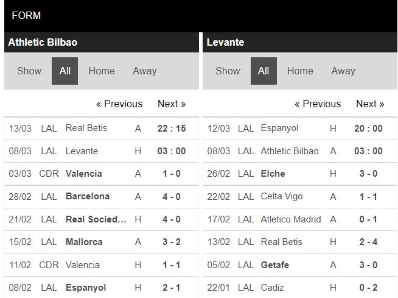Open the Barcelona match on 28/02
Image resolution: width=398 pixels, height=298 pixels.
pyautogui.click(x=88, y=196)
